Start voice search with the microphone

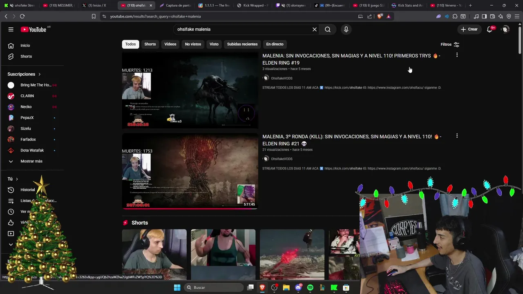(x=346, y=29)
